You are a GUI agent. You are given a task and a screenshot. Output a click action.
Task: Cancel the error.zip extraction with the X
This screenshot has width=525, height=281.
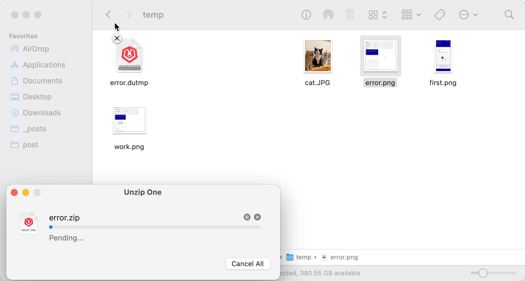click(x=257, y=217)
